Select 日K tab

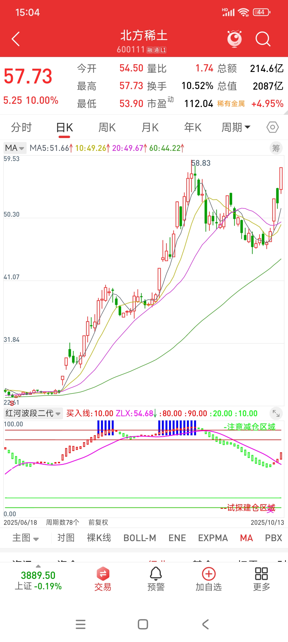[x=65, y=128]
